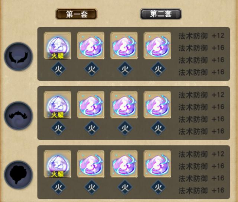Select the fourth gem in the first row
This screenshot has height=202, width=238.
[157, 45]
